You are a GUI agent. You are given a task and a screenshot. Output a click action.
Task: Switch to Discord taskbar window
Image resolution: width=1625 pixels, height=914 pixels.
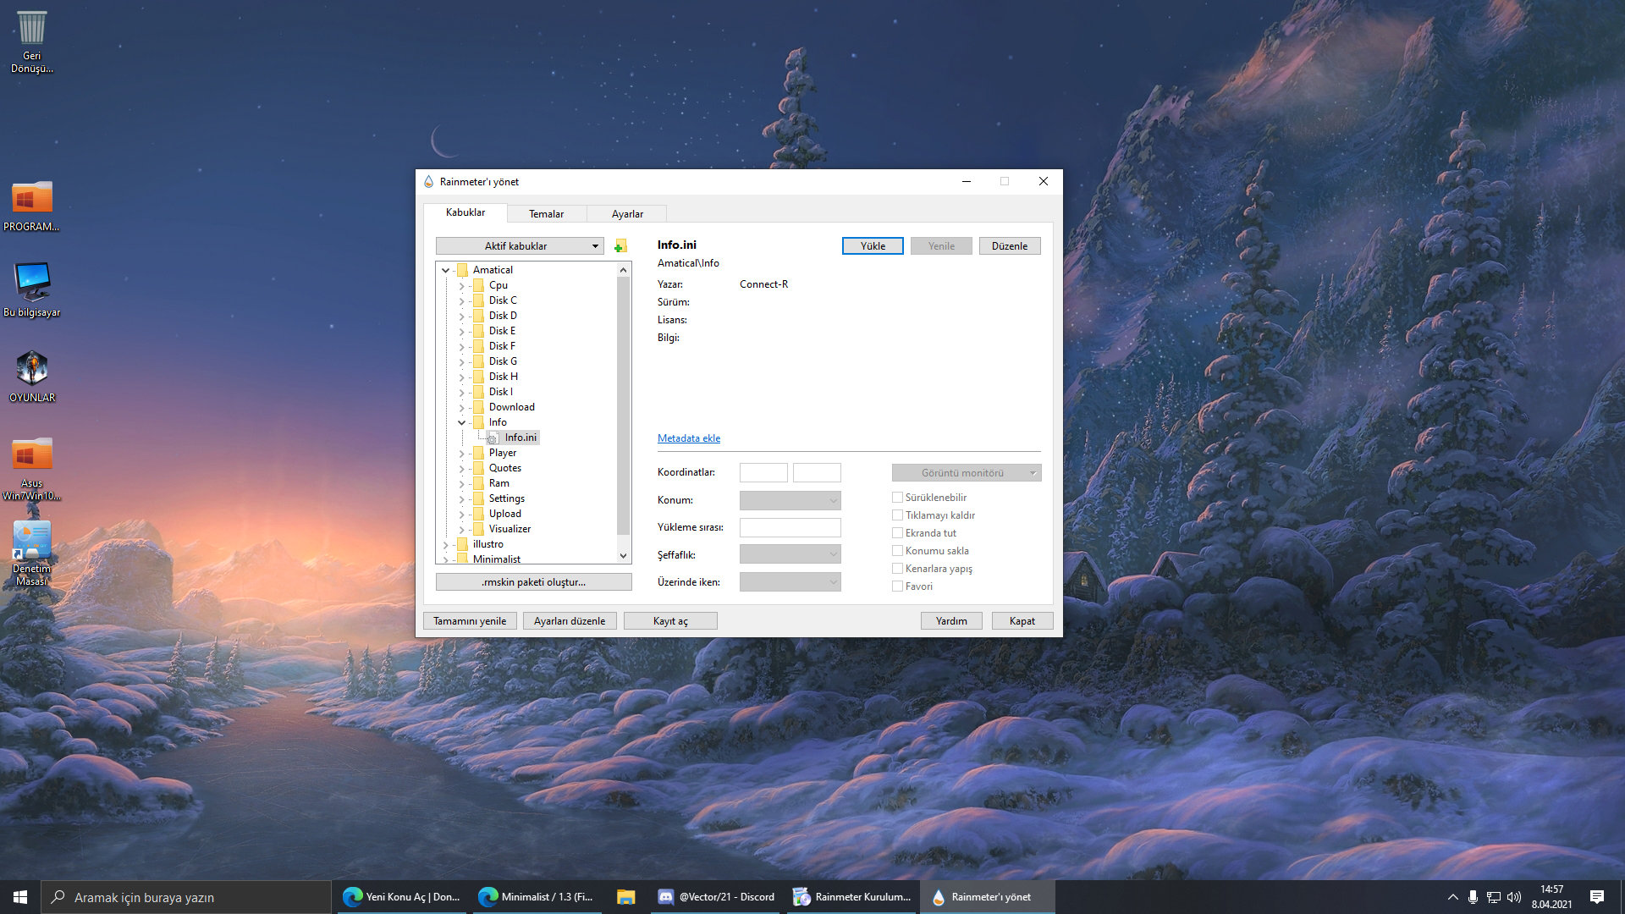point(717,897)
